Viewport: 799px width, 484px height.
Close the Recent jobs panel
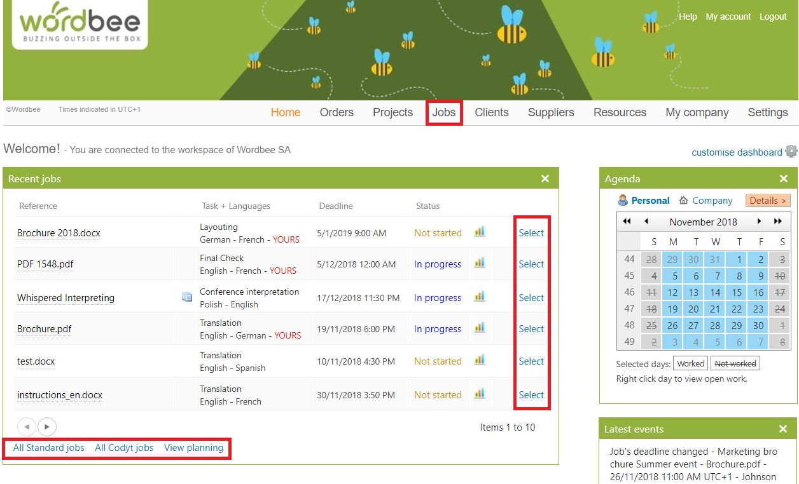[545, 178]
